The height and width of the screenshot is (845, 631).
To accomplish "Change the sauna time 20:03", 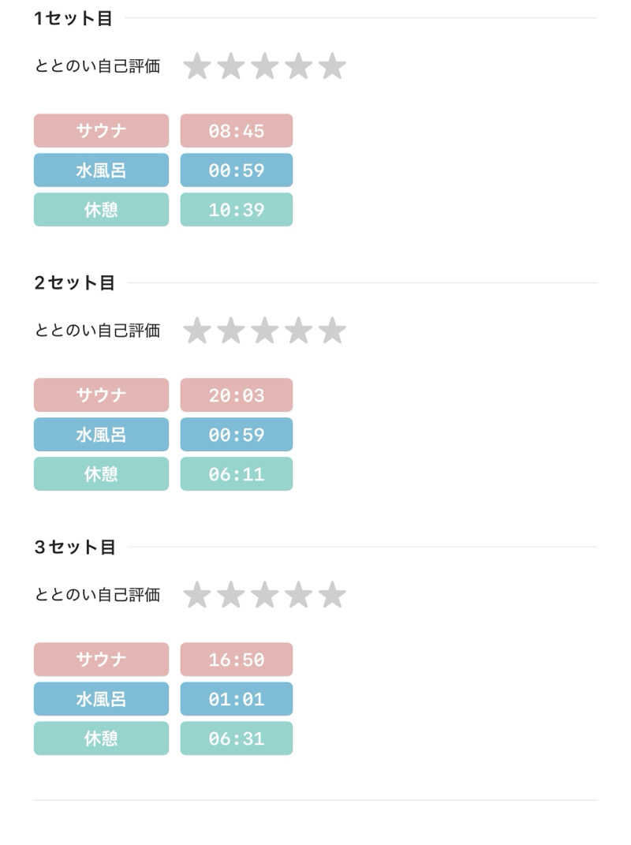I will coord(236,395).
